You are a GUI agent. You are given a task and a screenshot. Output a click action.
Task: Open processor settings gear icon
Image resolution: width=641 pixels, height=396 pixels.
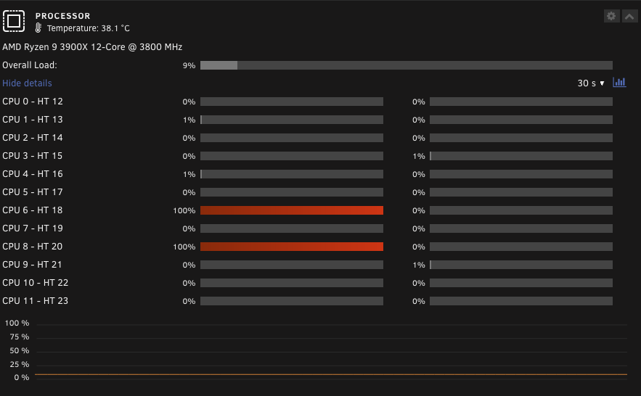[611, 17]
